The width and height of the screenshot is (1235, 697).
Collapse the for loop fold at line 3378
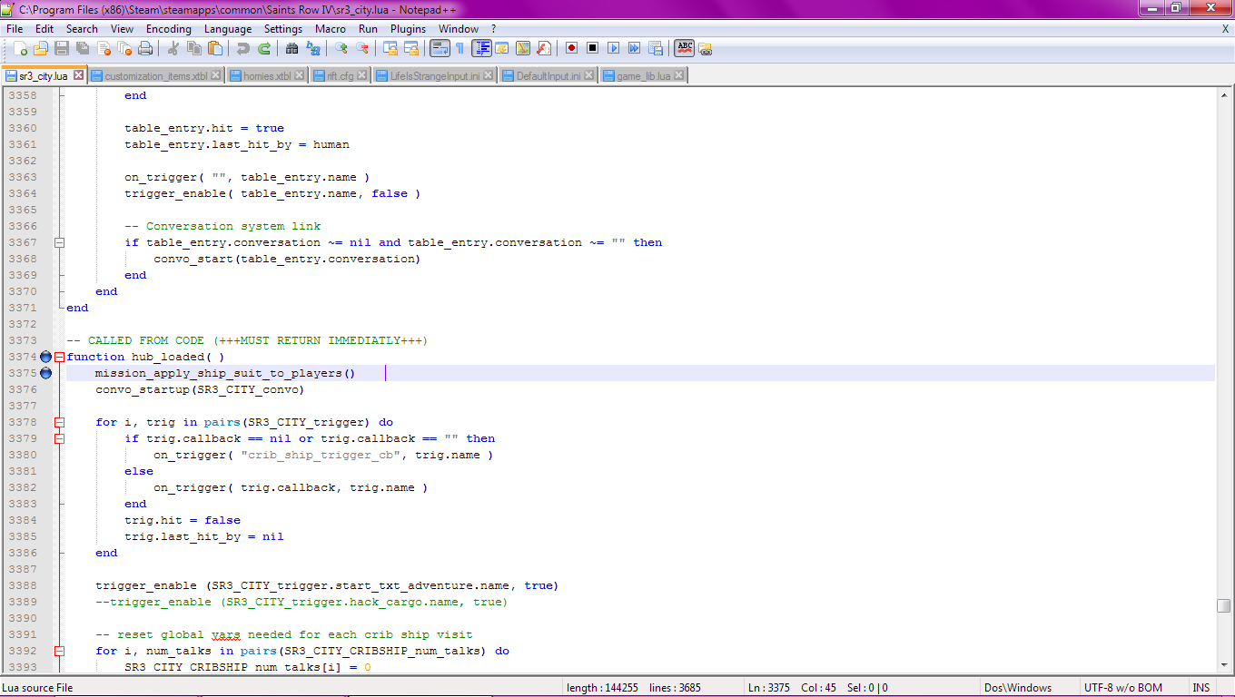point(60,422)
